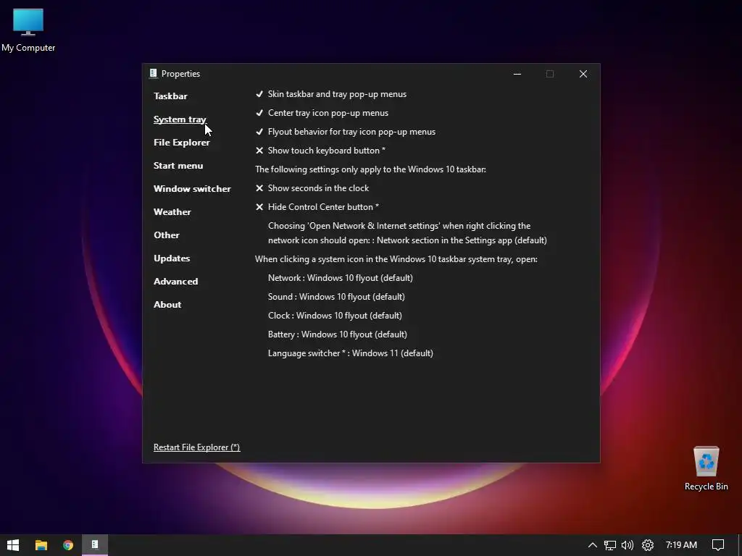Open the Start menu Windows logo button
The height and width of the screenshot is (556, 742).
point(13,545)
